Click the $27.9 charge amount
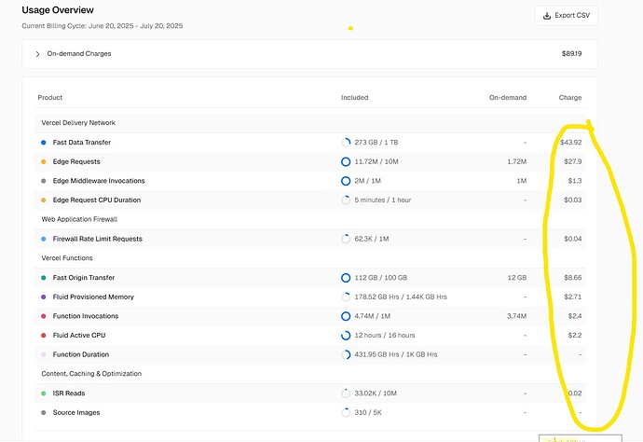 pos(573,161)
